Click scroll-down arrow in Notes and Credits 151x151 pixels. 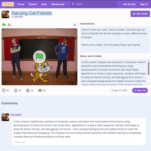coord(148,84)
